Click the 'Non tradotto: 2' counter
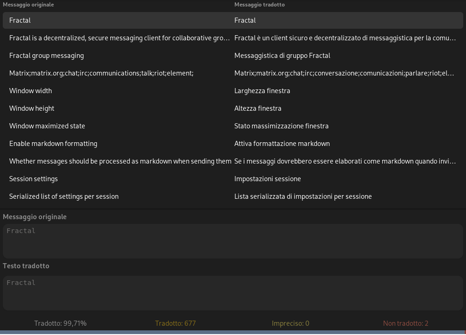The image size is (466, 335). click(x=406, y=323)
